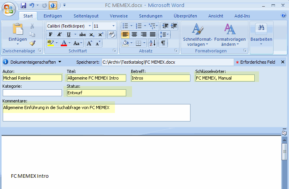Open the Schriftart dialog launcher
Image resolution: width=289 pixels, height=189 pixels.
point(115,50)
